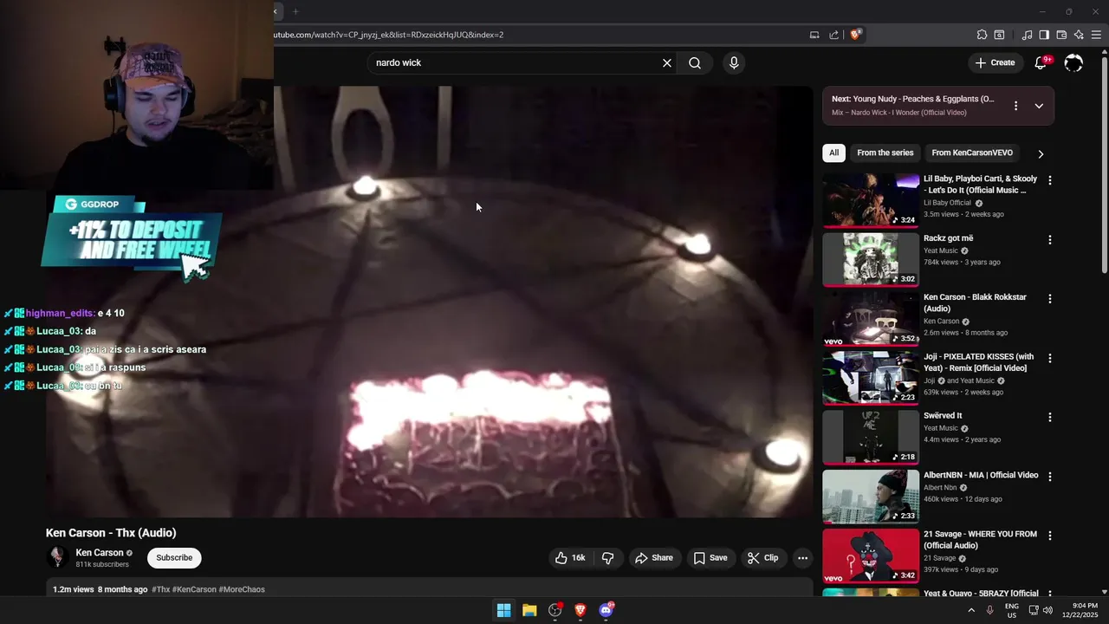Expand the playlist queue chevron
The image size is (1109, 624).
[1039, 106]
